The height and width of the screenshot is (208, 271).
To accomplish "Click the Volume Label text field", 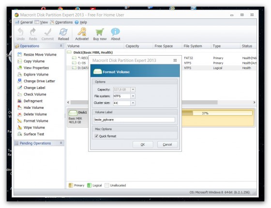I will point(135,119).
